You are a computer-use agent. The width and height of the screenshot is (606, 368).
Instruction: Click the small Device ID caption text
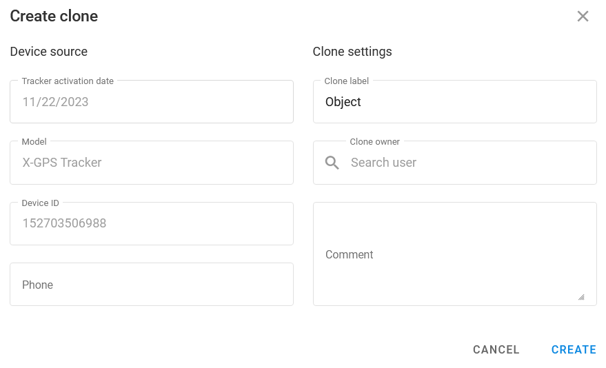click(x=41, y=203)
